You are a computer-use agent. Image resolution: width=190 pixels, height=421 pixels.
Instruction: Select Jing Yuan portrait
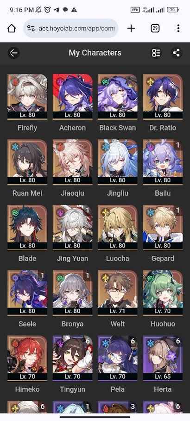click(x=72, y=227)
